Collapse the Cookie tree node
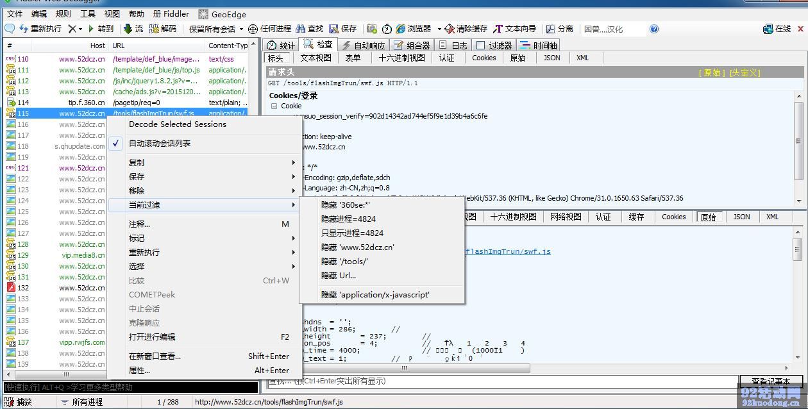The width and height of the screenshot is (808, 409). [x=274, y=106]
